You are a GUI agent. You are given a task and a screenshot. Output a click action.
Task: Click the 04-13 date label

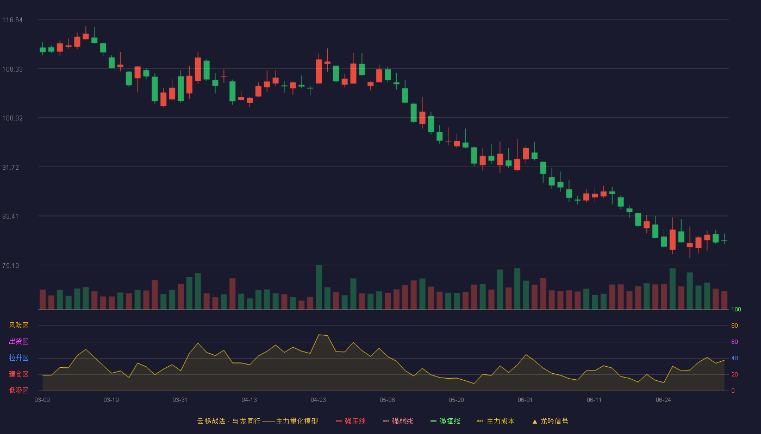click(249, 400)
